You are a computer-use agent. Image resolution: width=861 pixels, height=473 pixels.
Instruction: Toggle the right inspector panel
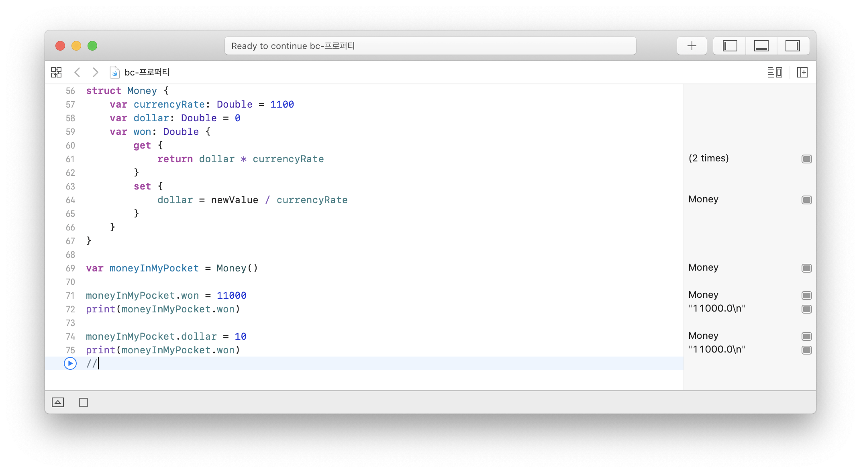tap(792, 46)
